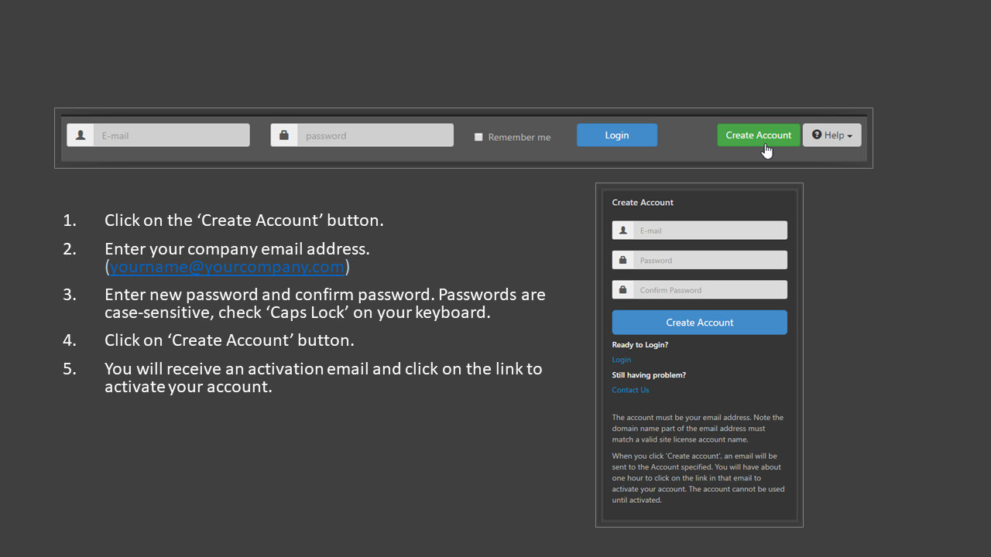Click the user icon beside top E-mail field
991x557 pixels.
pyautogui.click(x=81, y=135)
